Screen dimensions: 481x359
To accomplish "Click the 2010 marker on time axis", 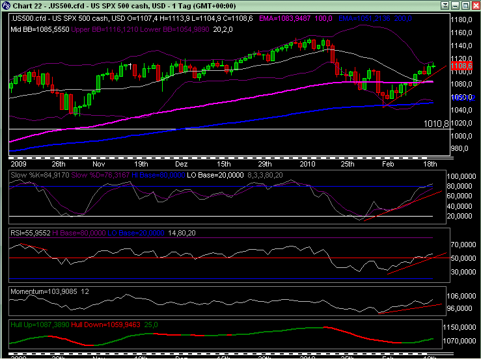I will tap(307, 164).
